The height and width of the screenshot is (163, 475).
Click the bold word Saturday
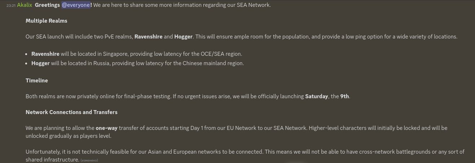pos(316,96)
